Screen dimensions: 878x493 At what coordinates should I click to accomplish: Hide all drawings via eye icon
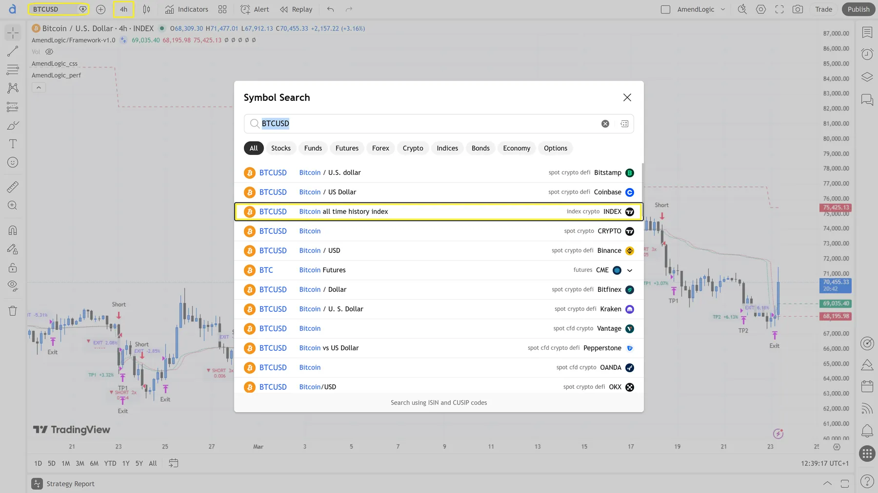[13, 285]
